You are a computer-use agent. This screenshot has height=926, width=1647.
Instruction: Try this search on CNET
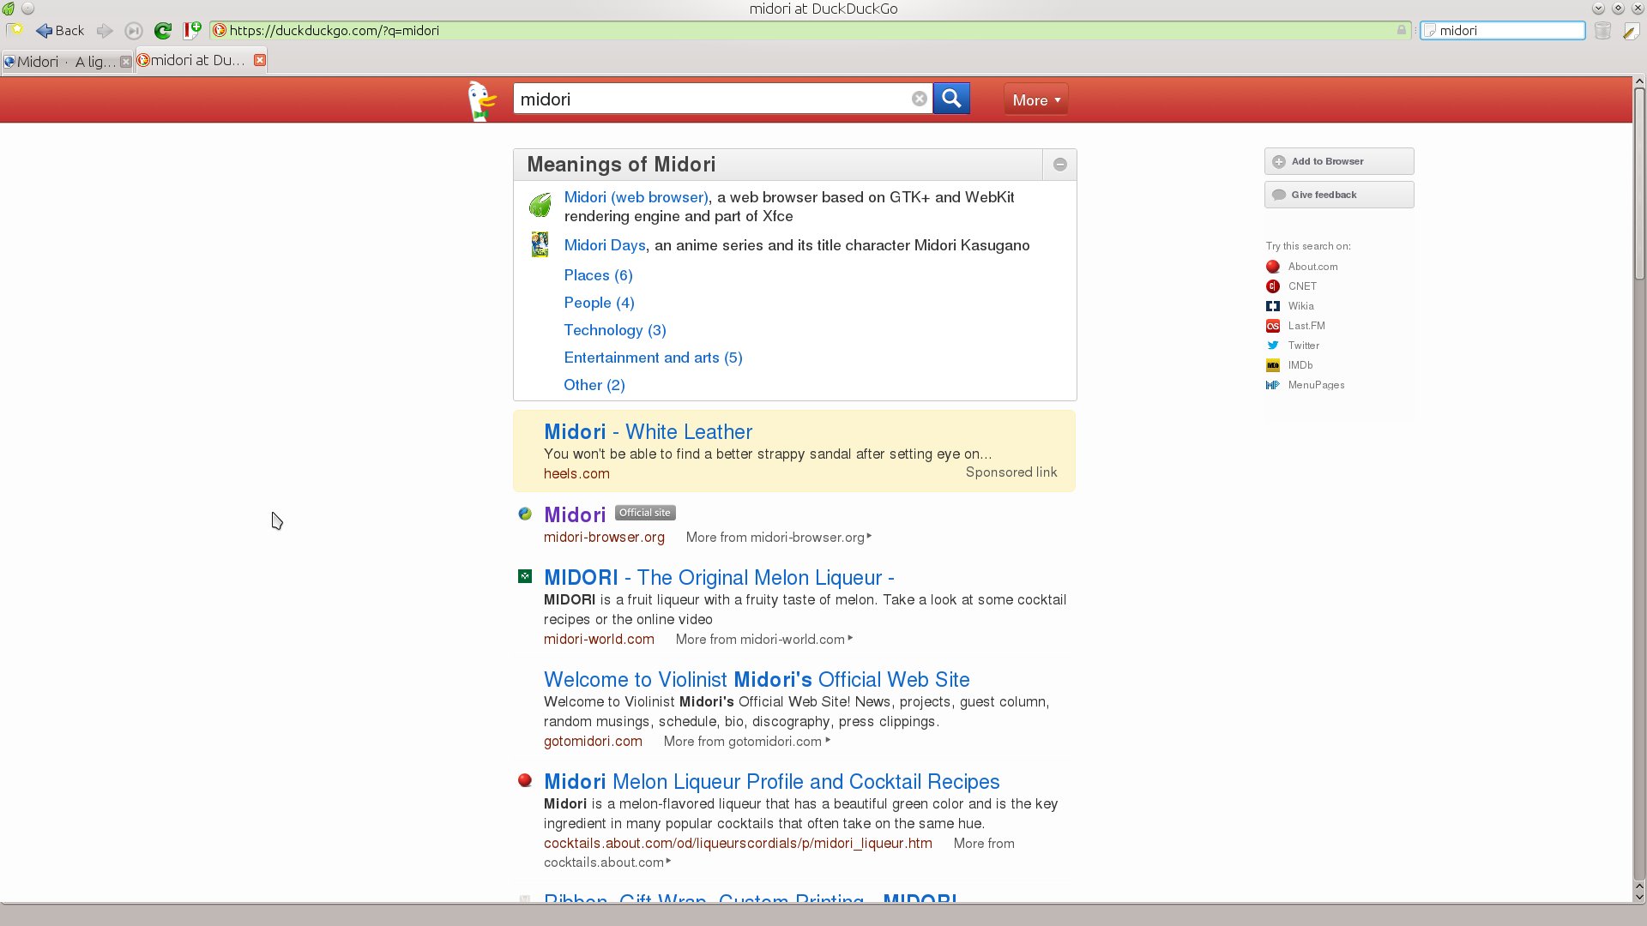[1292, 286]
